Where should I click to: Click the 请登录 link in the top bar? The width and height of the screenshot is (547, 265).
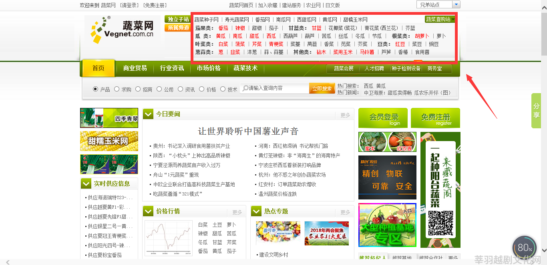pyautogui.click(x=129, y=5)
